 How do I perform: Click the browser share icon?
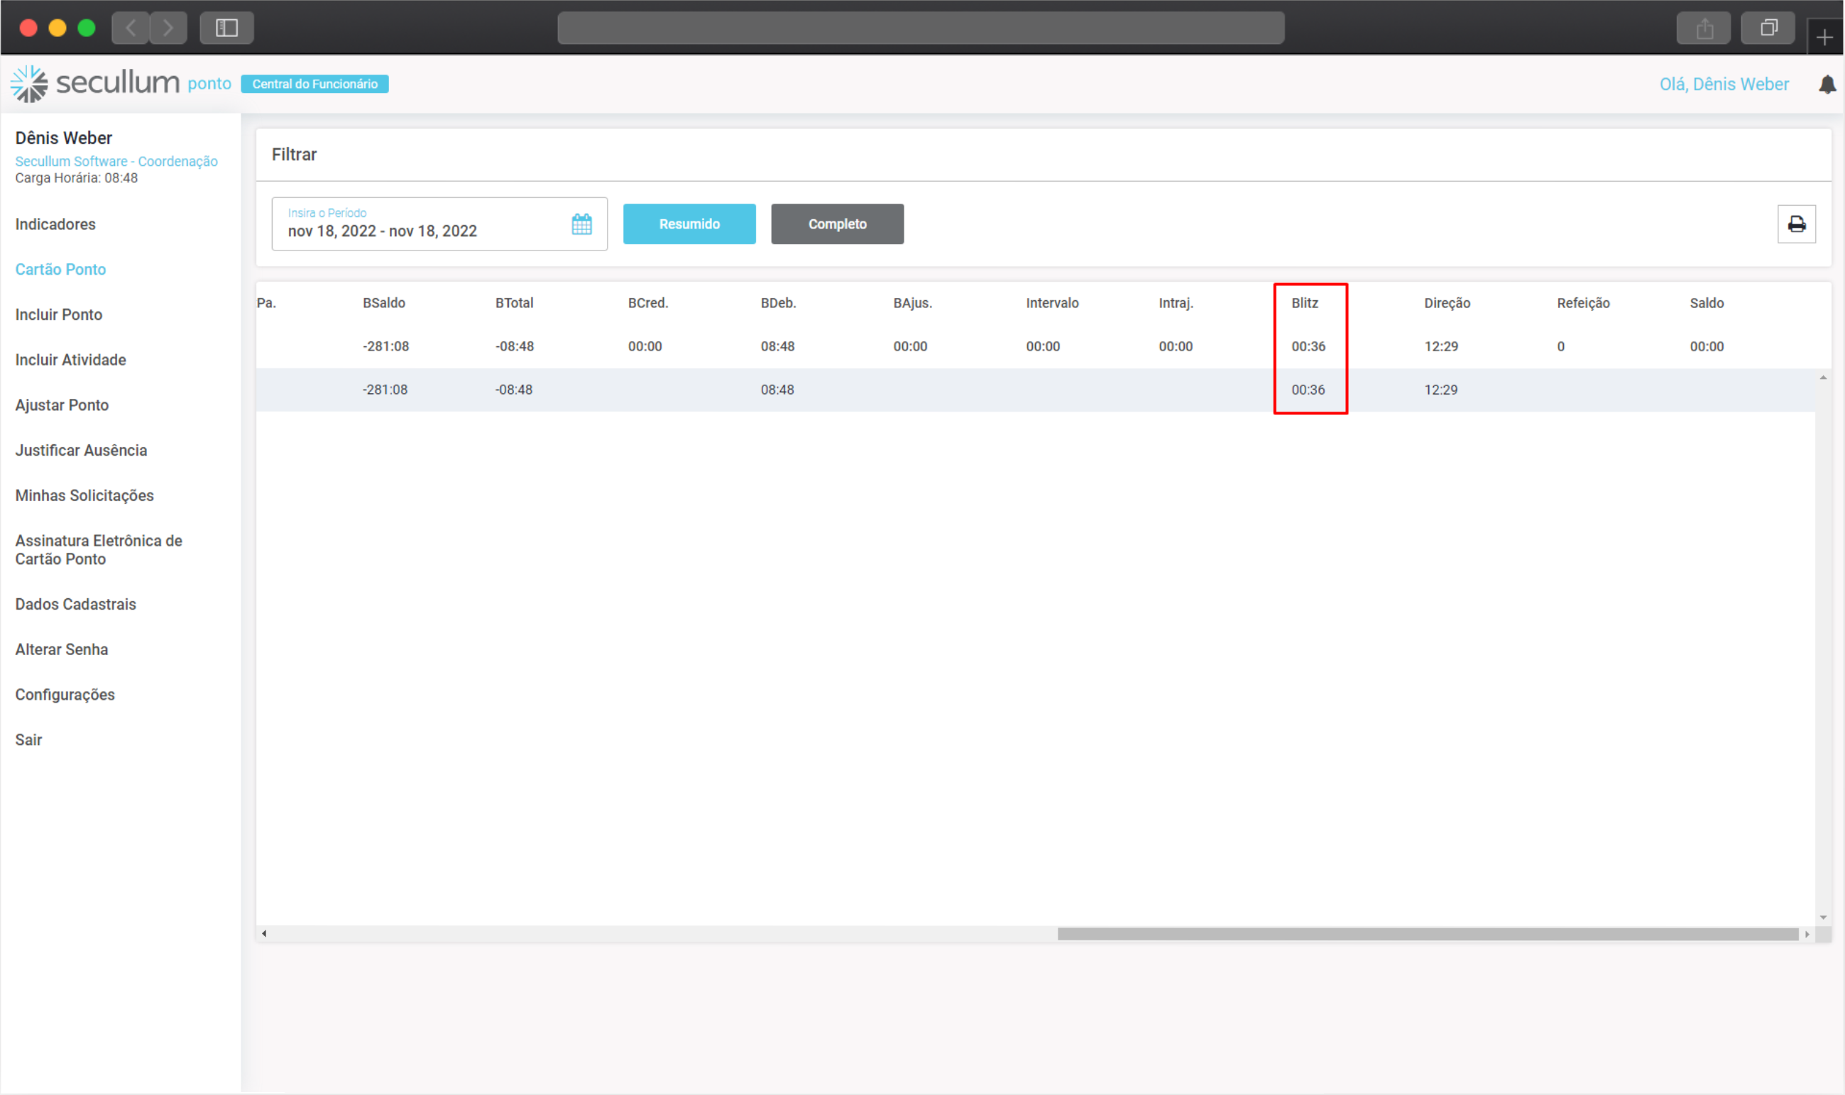1704,29
